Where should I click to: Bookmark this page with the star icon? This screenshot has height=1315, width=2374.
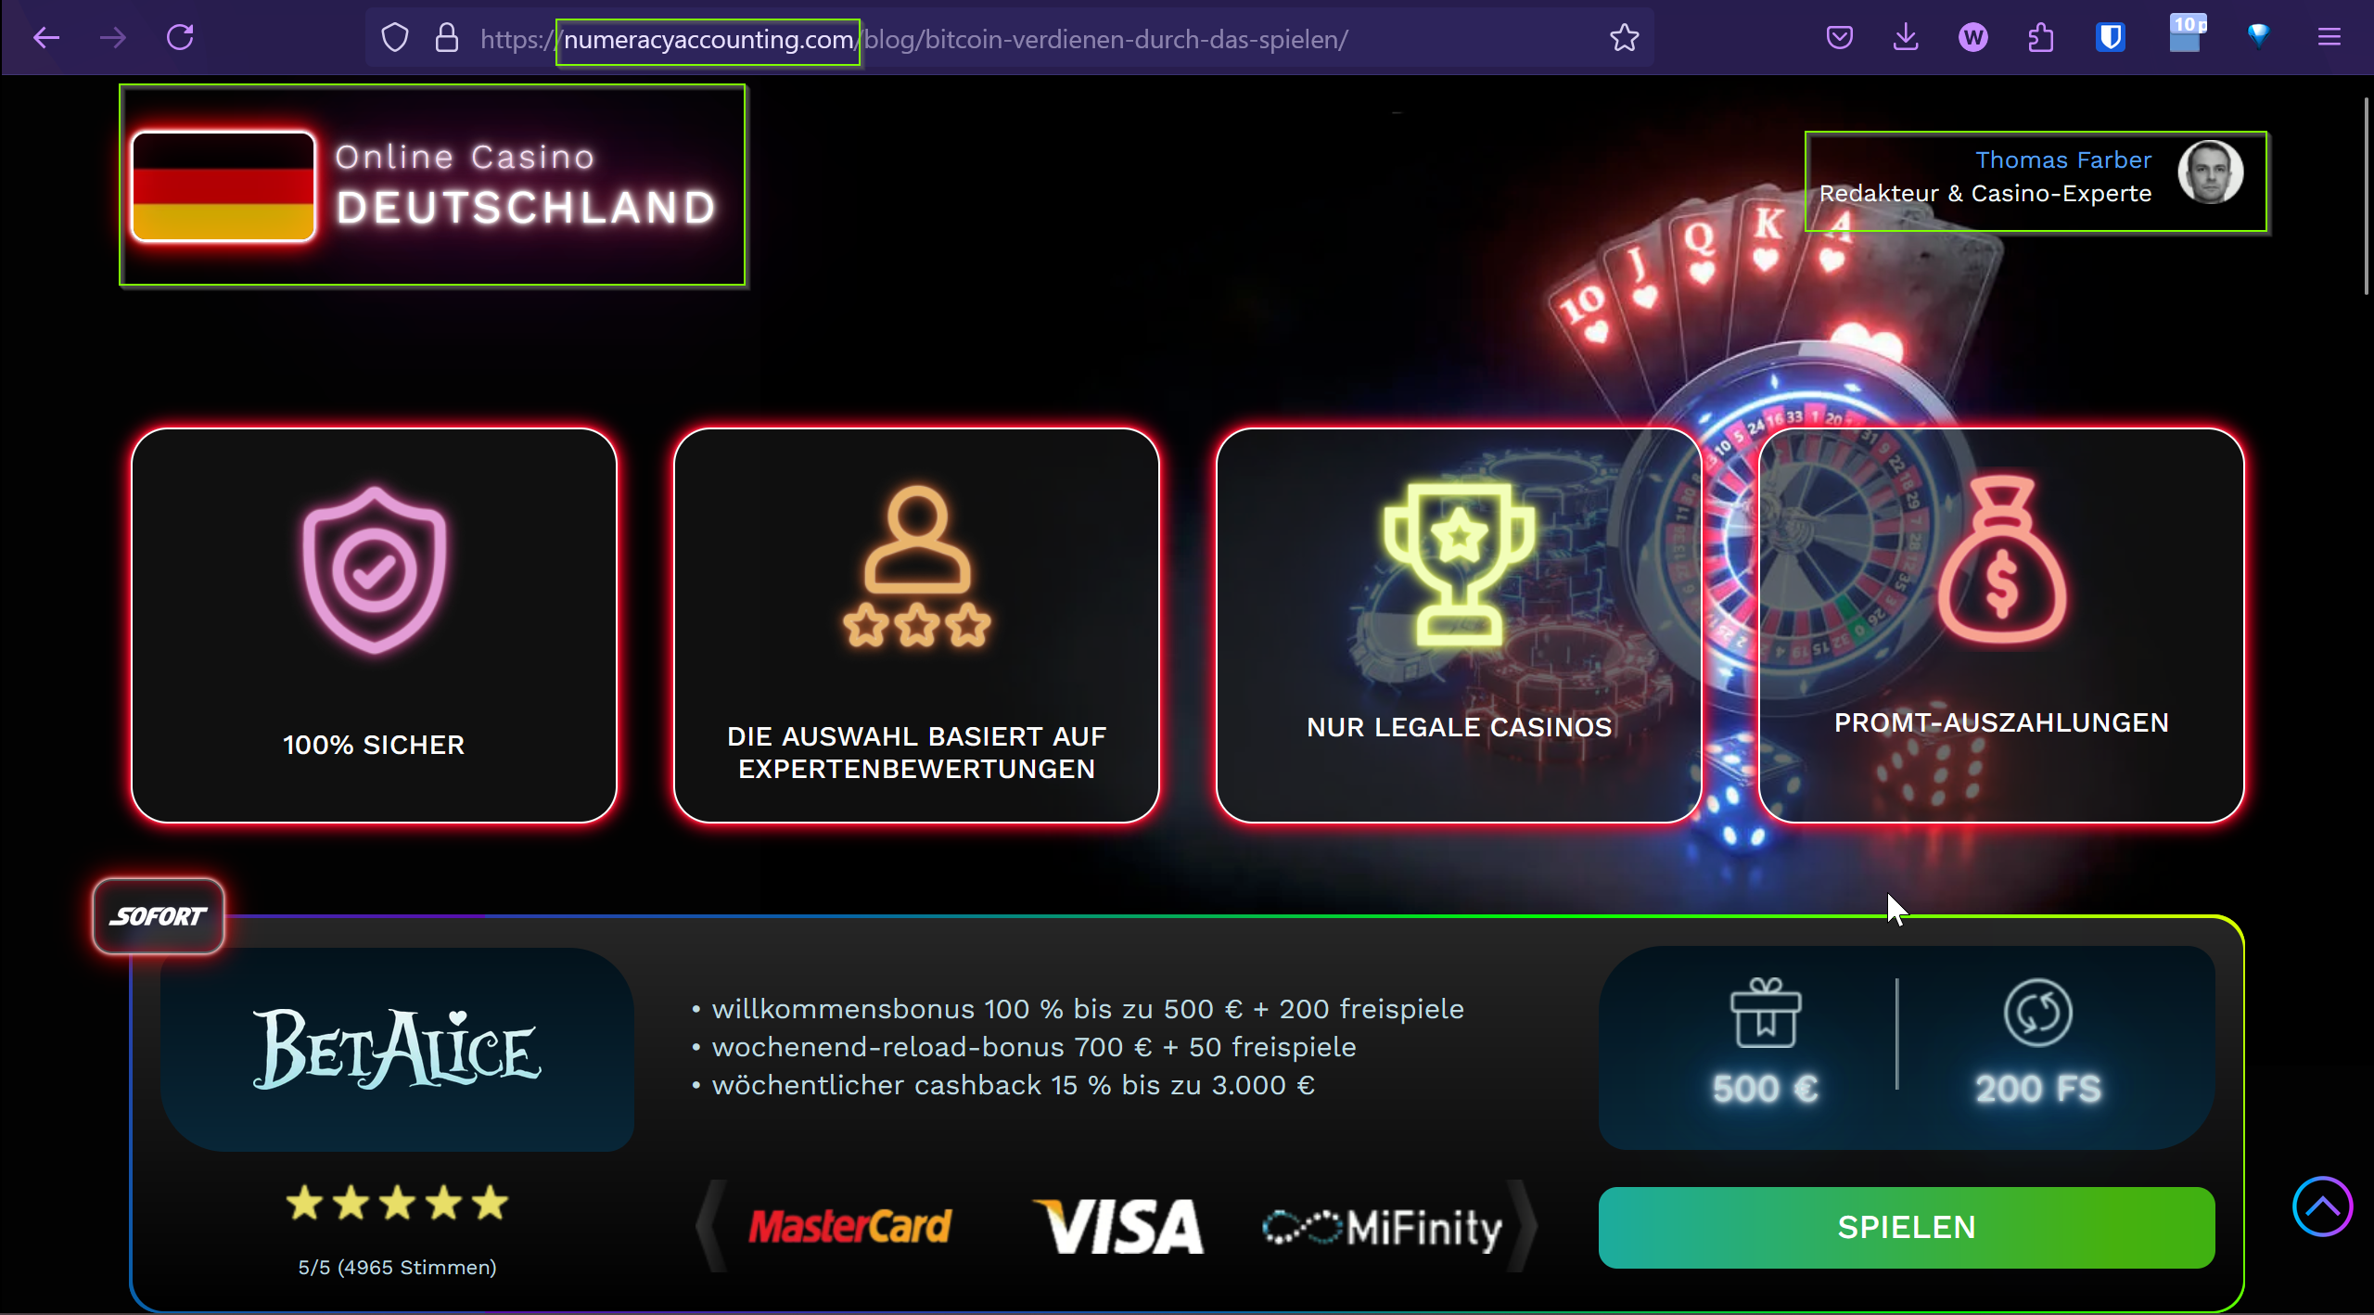(1624, 38)
